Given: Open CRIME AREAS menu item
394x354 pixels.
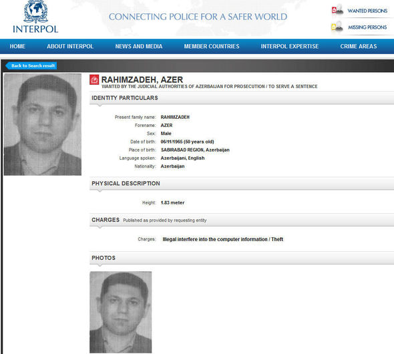Looking at the screenshot, I should pyautogui.click(x=359, y=46).
